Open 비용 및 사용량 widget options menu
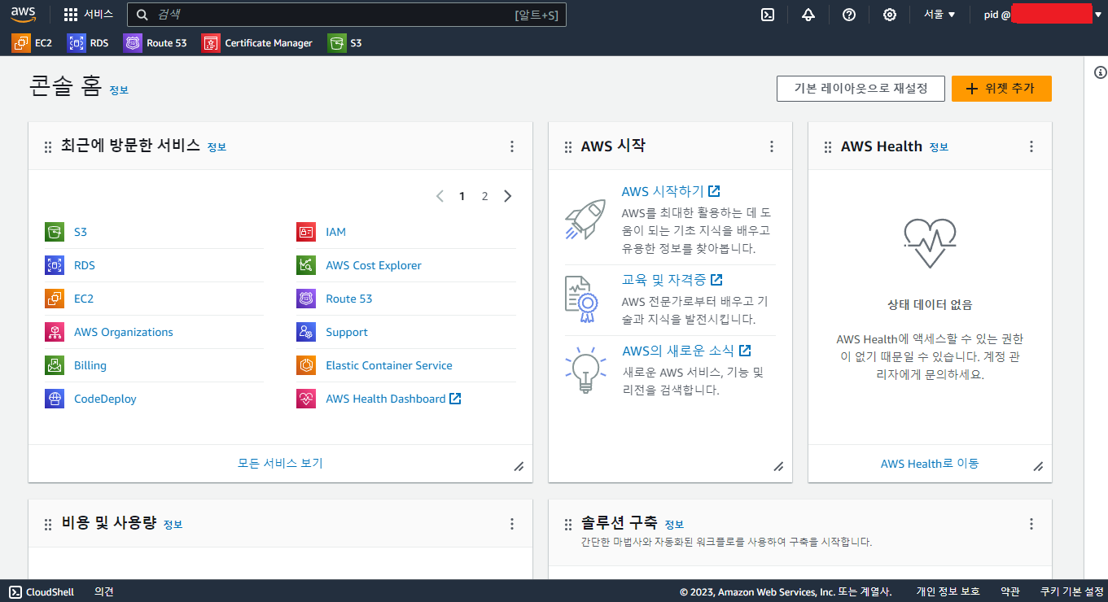This screenshot has width=1108, height=602. click(512, 524)
